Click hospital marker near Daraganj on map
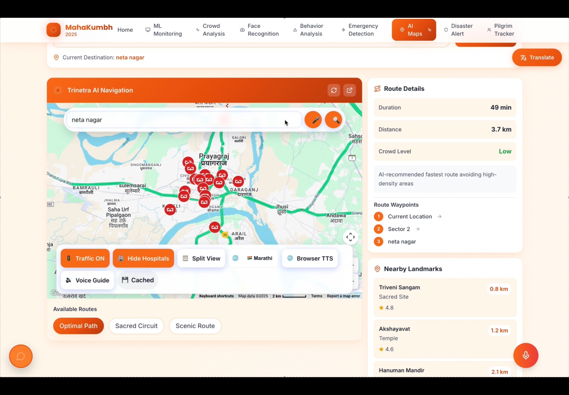Viewport: 569px width, 395px height. (x=238, y=181)
